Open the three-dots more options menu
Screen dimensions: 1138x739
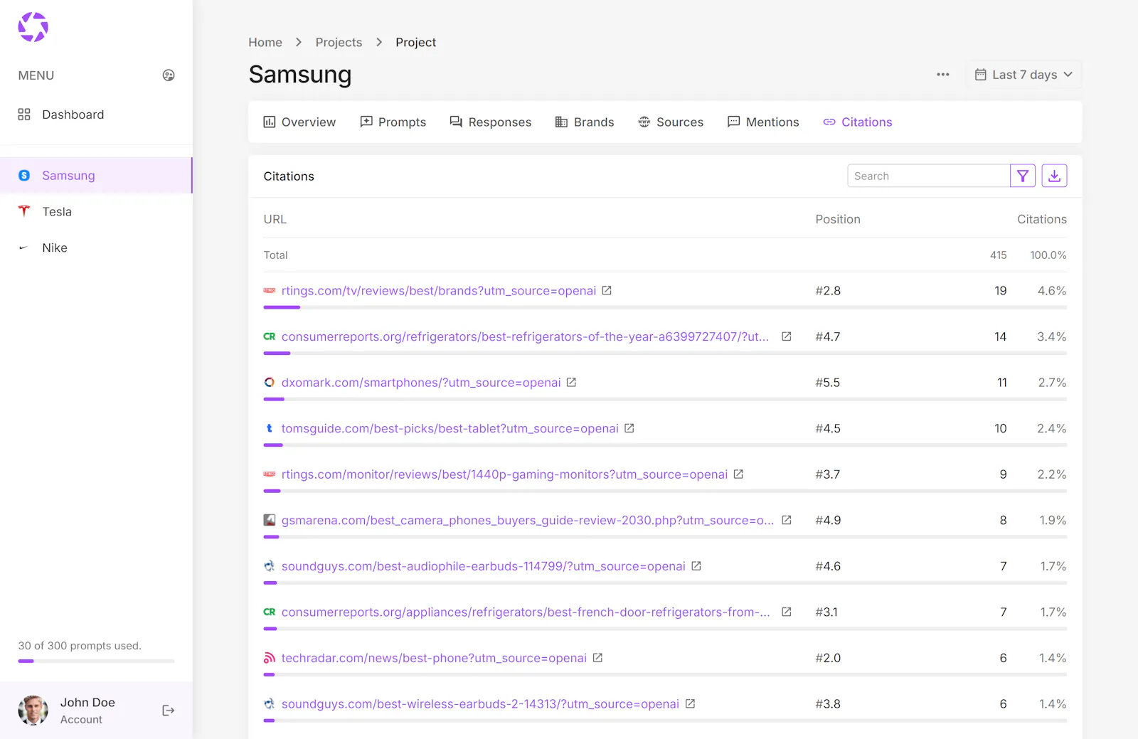coord(943,75)
